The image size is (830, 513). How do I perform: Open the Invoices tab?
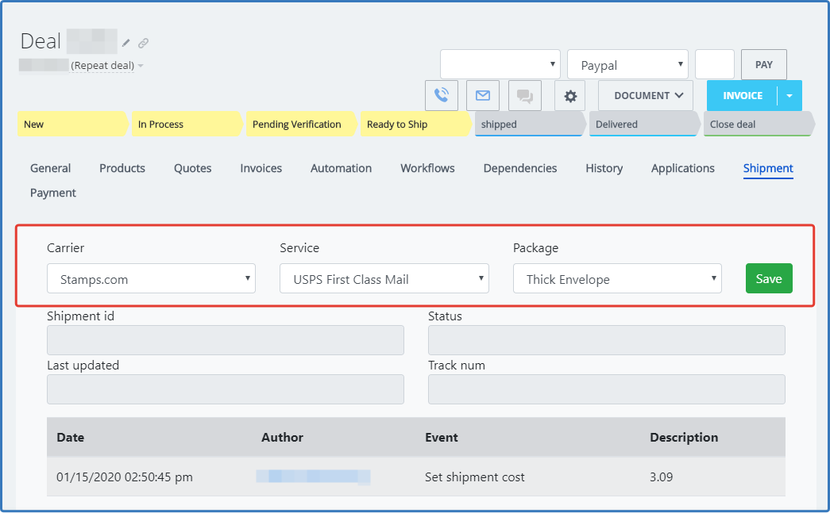(261, 168)
